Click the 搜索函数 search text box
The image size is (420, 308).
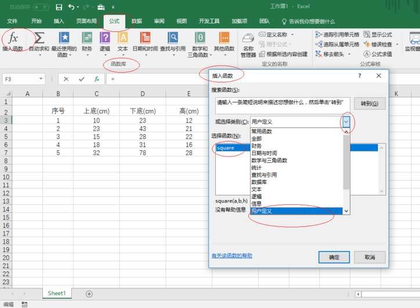click(x=281, y=104)
